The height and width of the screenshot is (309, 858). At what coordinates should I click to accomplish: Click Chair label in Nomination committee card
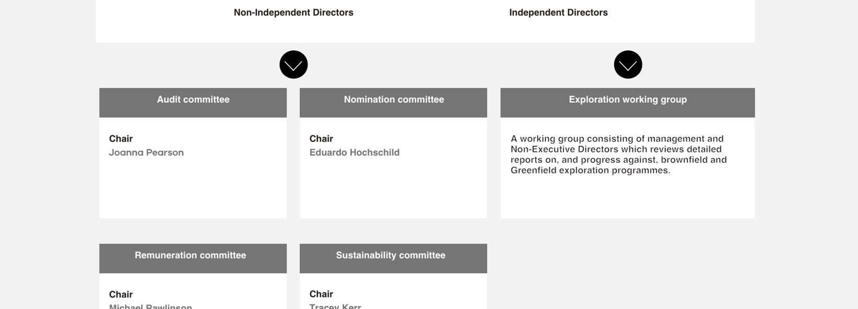point(321,139)
